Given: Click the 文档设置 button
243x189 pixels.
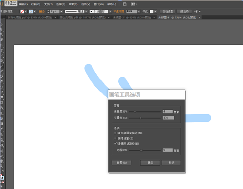Looking at the screenshot, I should click(168, 11).
